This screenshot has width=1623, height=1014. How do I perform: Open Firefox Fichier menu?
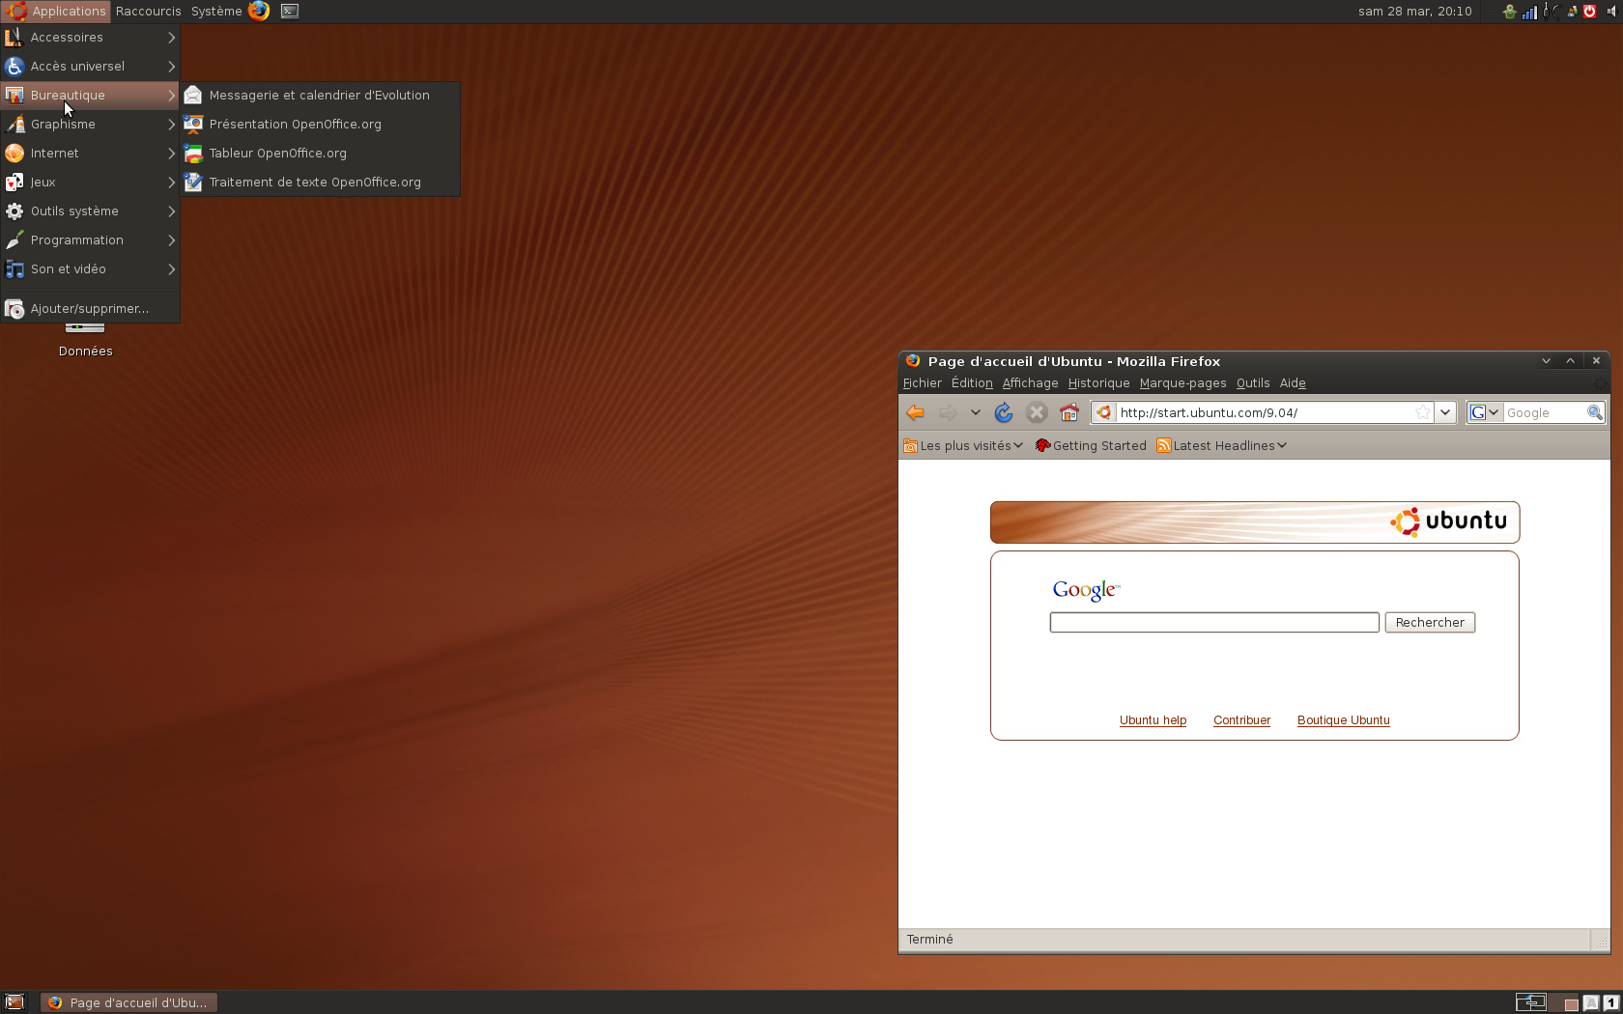922,383
